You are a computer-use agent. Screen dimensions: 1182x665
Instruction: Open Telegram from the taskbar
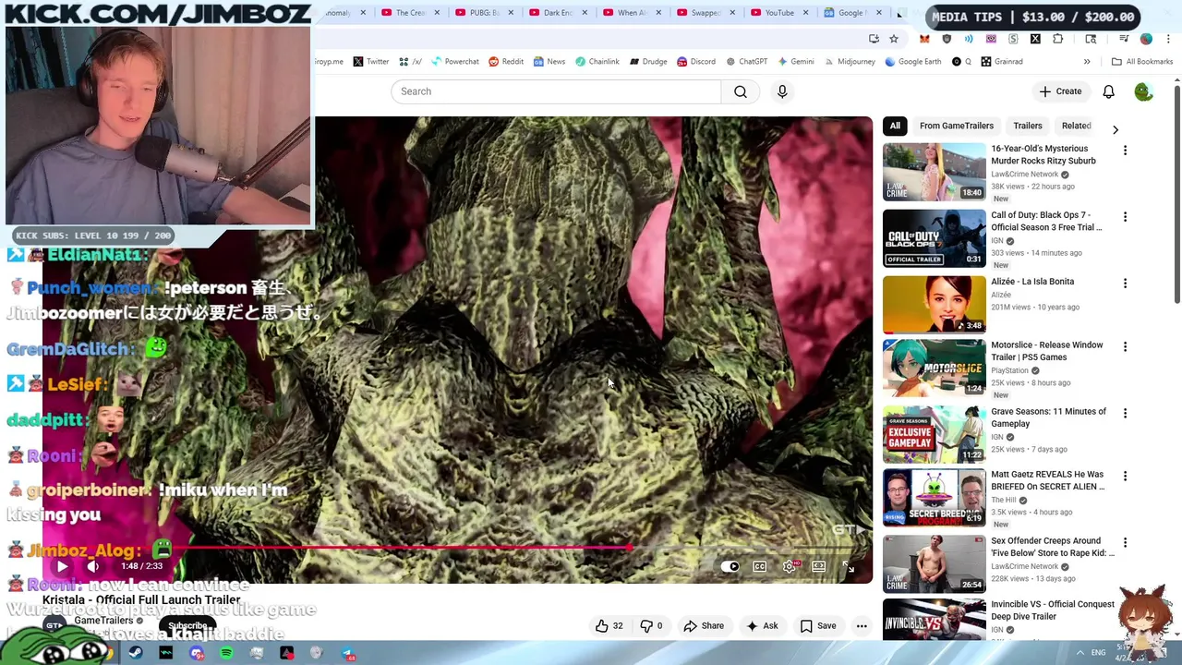point(347,653)
